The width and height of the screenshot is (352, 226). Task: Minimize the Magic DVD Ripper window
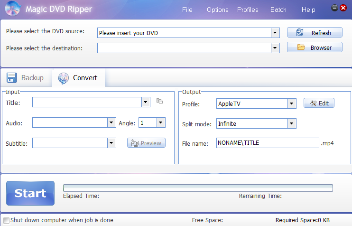click(x=334, y=8)
